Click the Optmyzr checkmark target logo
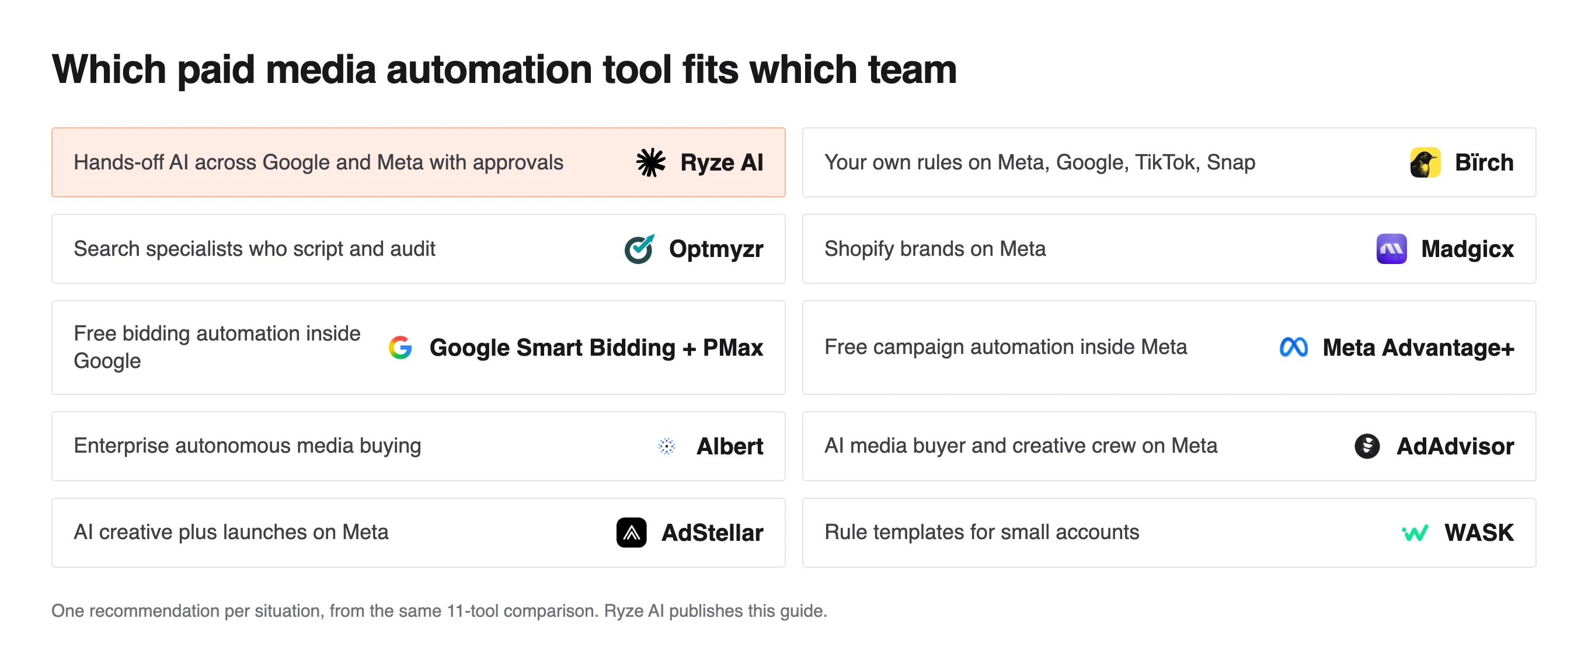The image size is (1588, 667). pyautogui.click(x=639, y=249)
